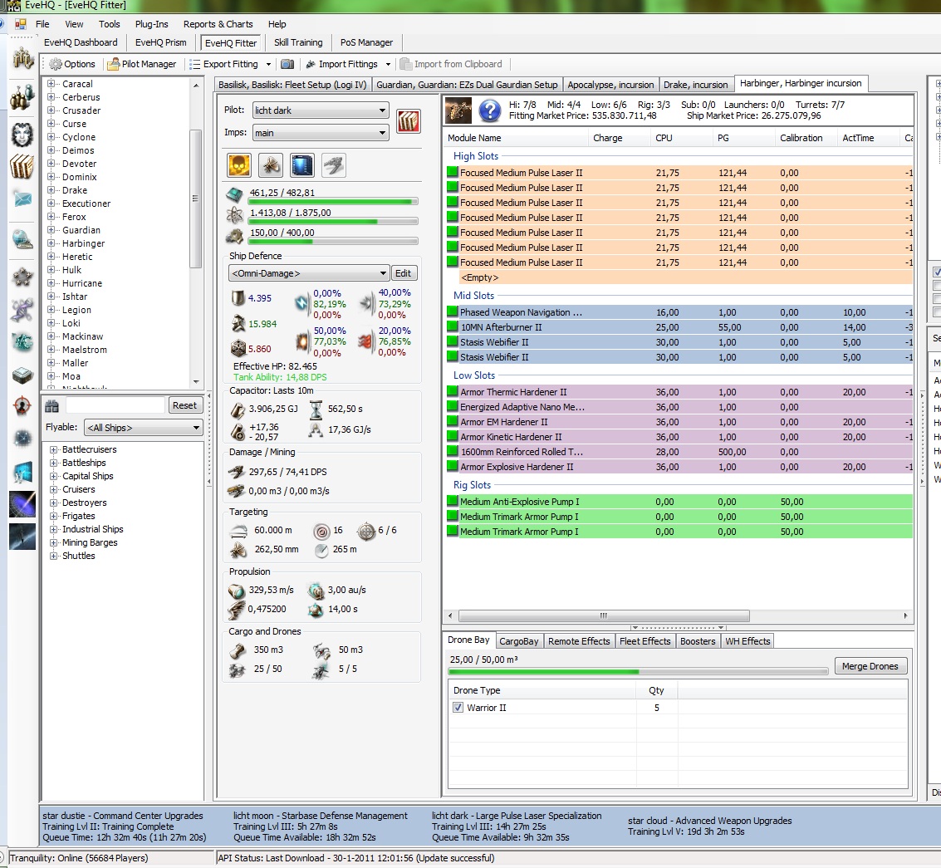Click the character face portrait sidebar icon
The height and width of the screenshot is (868, 941).
coord(22,134)
